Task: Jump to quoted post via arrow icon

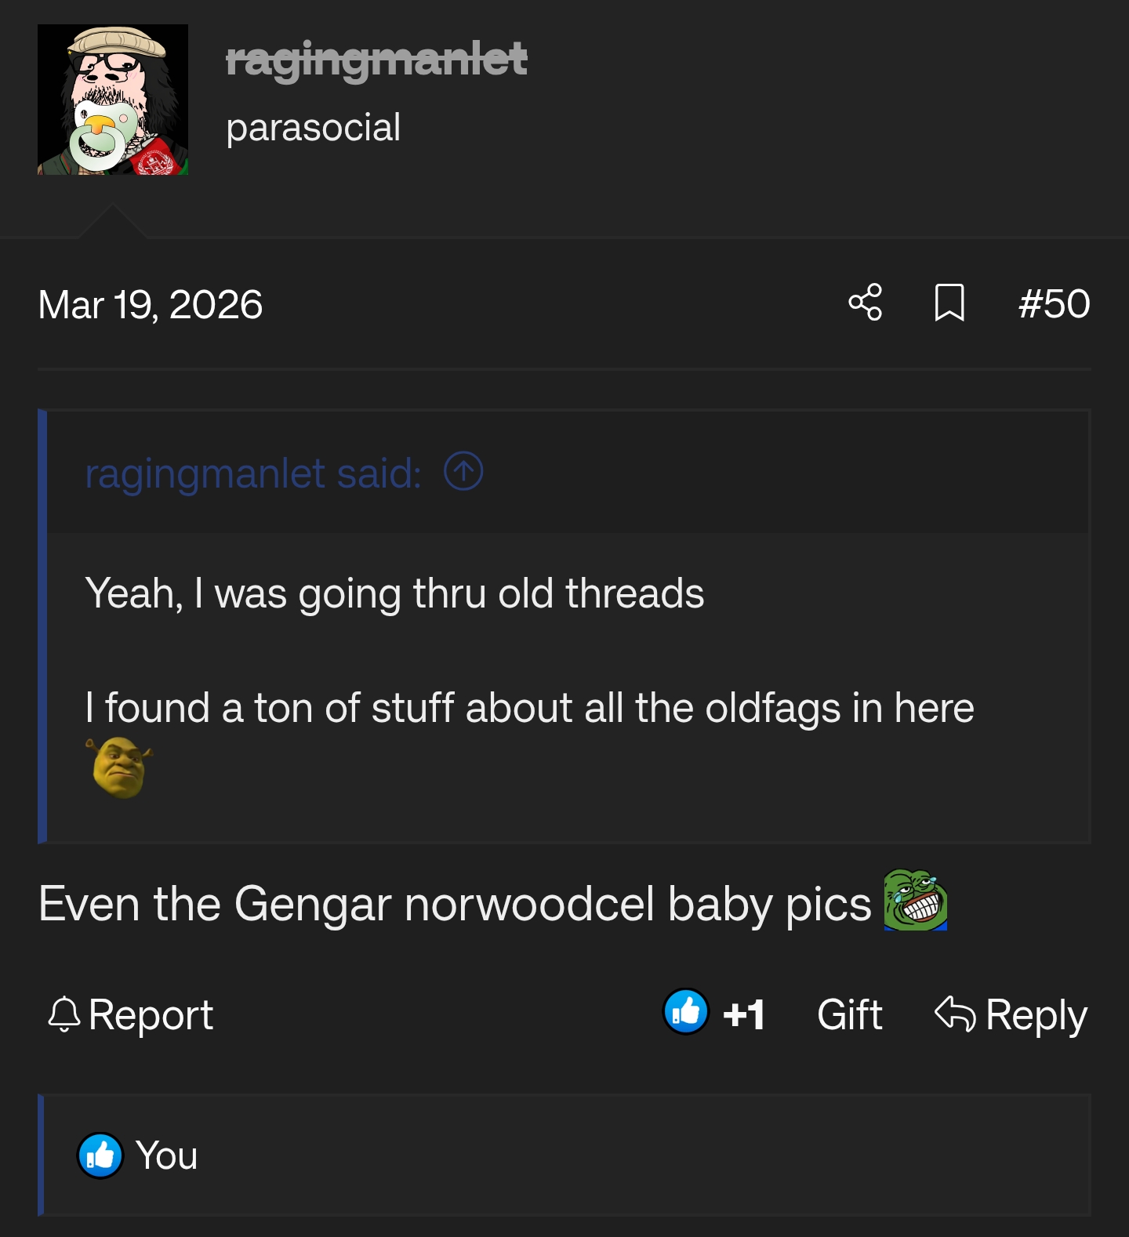Action: 463,472
